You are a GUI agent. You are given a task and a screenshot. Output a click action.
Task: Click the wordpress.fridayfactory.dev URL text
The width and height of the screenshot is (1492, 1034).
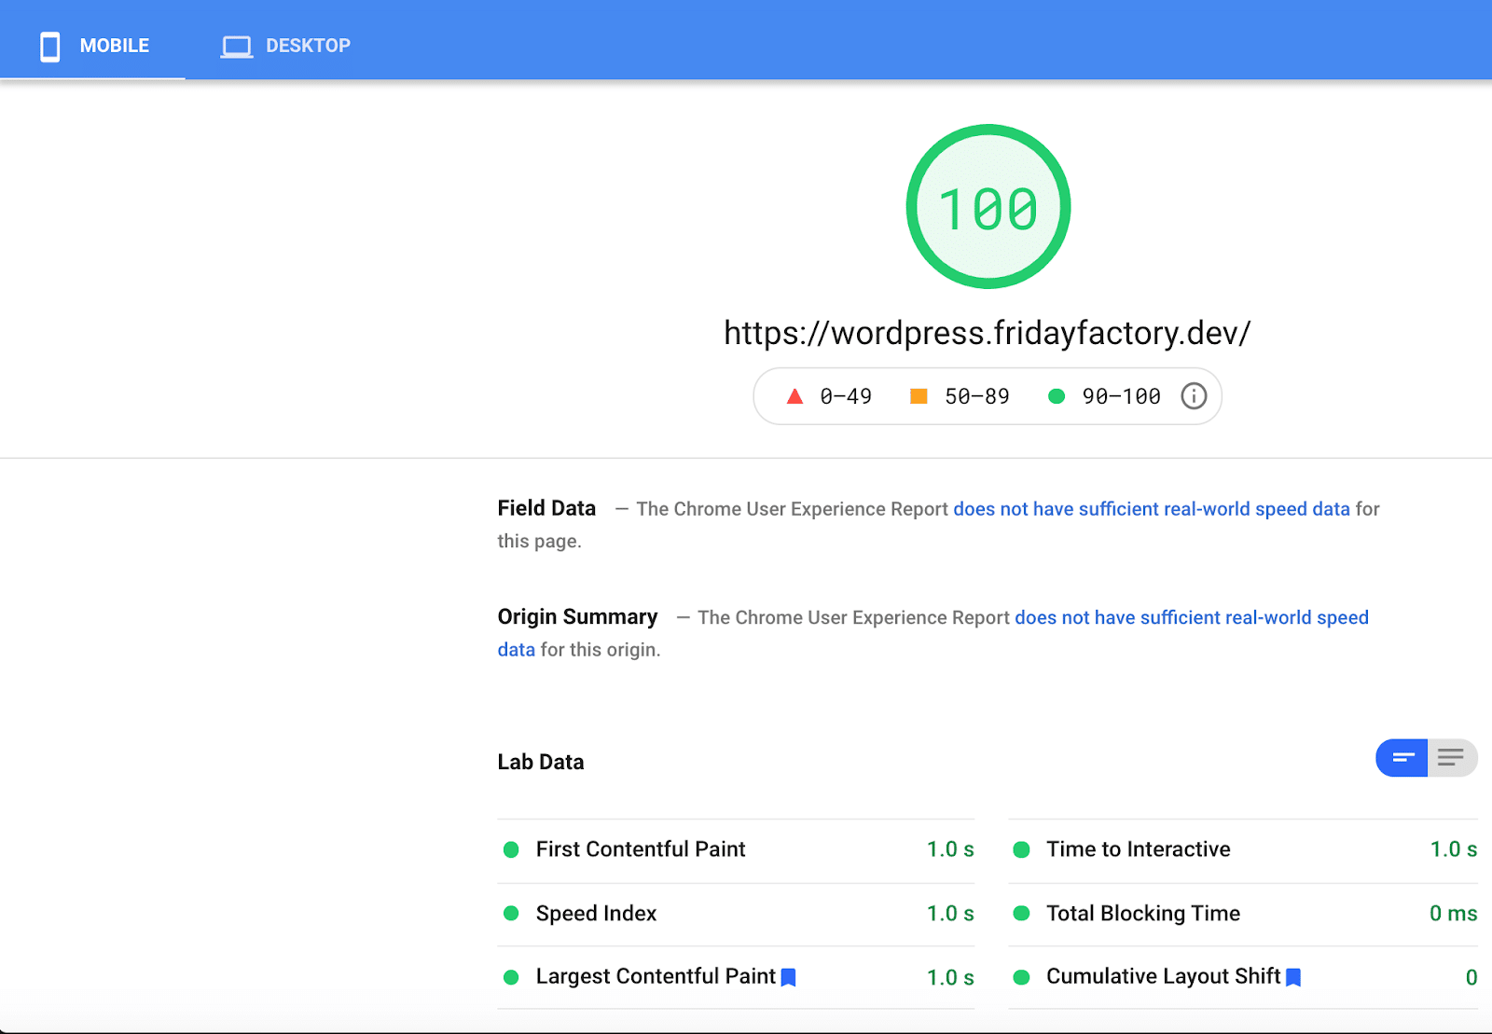click(988, 333)
